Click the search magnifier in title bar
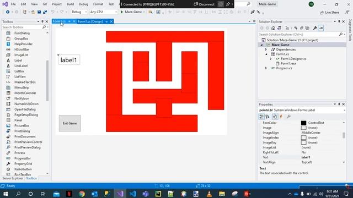This screenshot has width=353, height=198. 248,4
